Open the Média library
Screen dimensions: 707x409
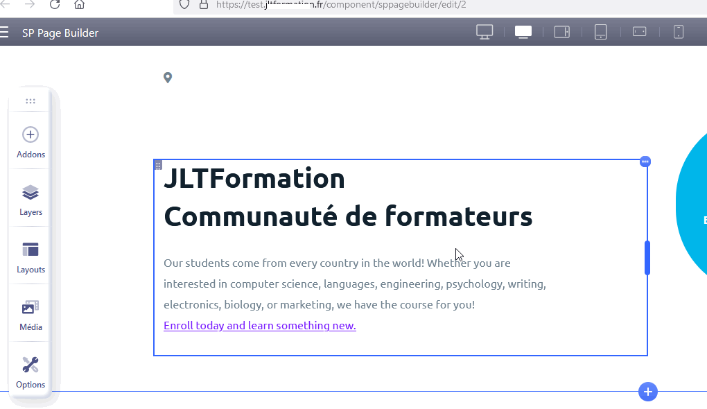30,315
